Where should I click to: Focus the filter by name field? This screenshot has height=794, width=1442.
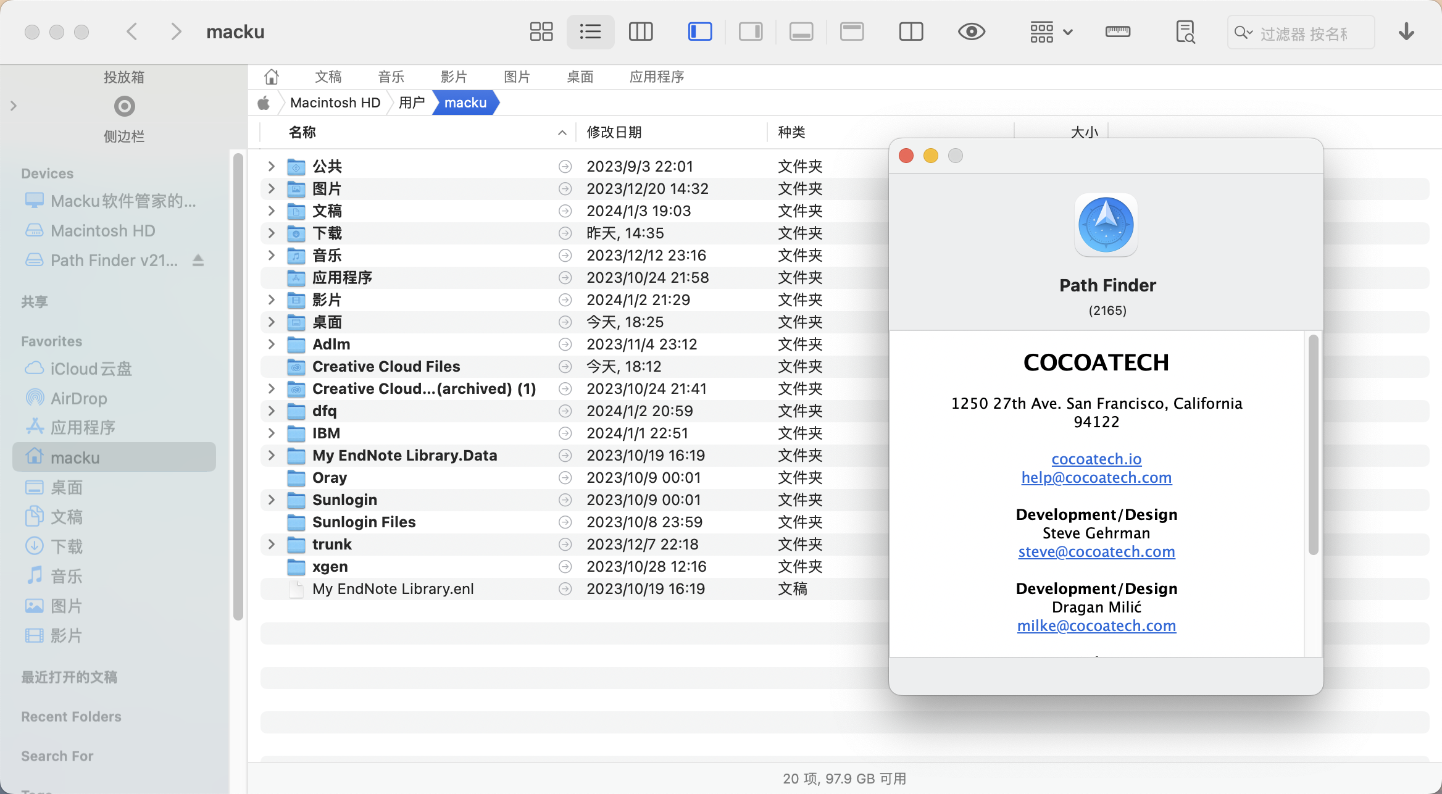pyautogui.click(x=1301, y=33)
